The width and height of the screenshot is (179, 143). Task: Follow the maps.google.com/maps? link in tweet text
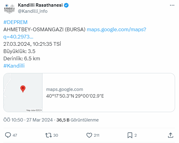click(x=117, y=29)
